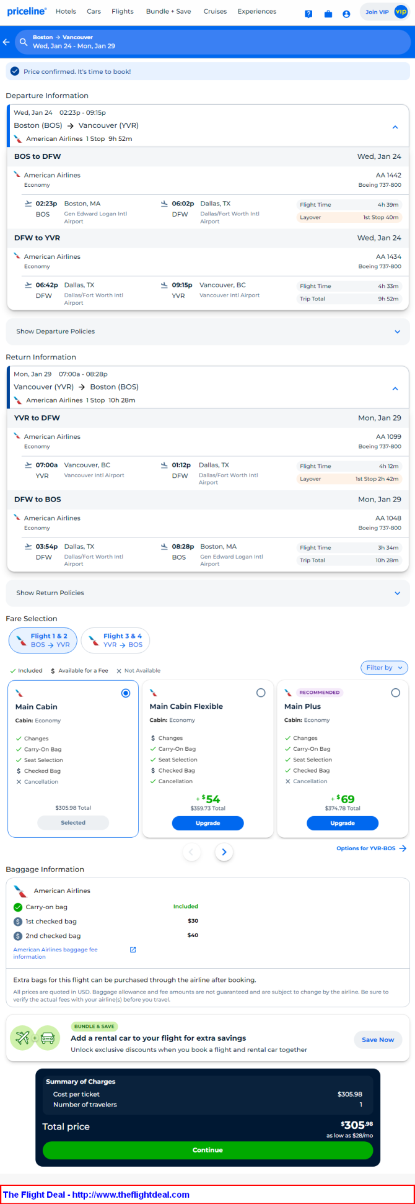Click the priceline logo
Screen dimensions: 415x1204
pos(27,11)
